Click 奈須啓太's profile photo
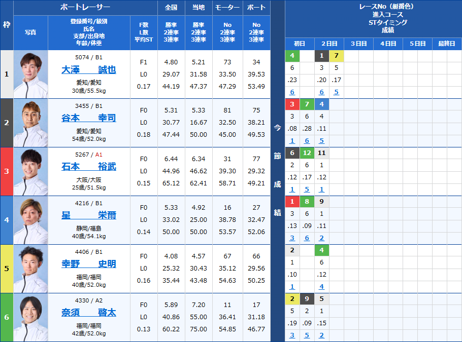The width and height of the screenshot is (462, 342). 31,317
